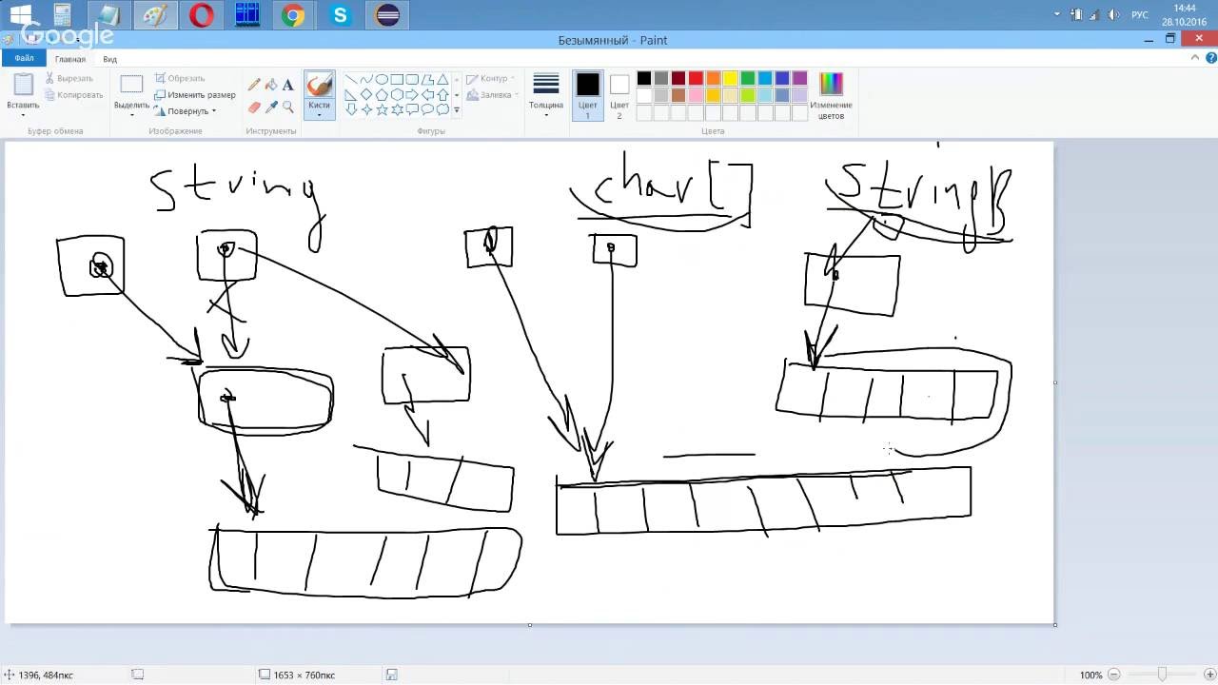Open Skype from the taskbar
Screen dimensions: 1218x685
[x=340, y=15]
